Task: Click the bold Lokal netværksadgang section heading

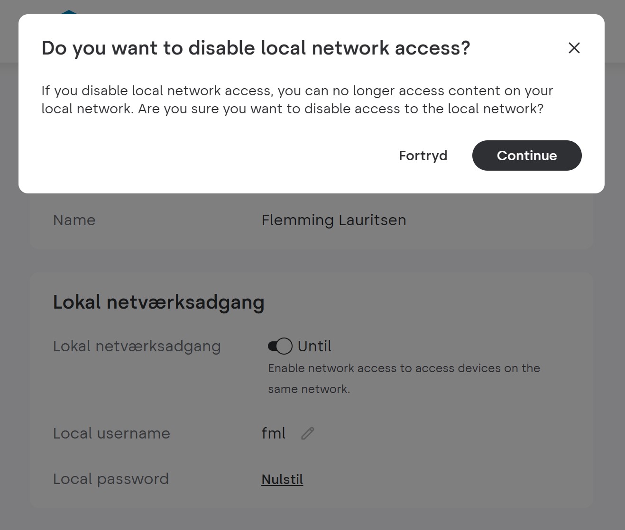Action: coord(159,302)
